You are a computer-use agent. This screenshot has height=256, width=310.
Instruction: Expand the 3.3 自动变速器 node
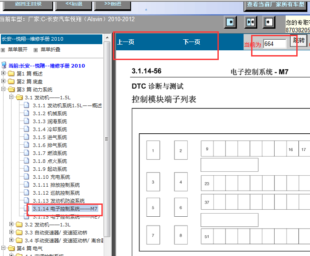point(11,232)
